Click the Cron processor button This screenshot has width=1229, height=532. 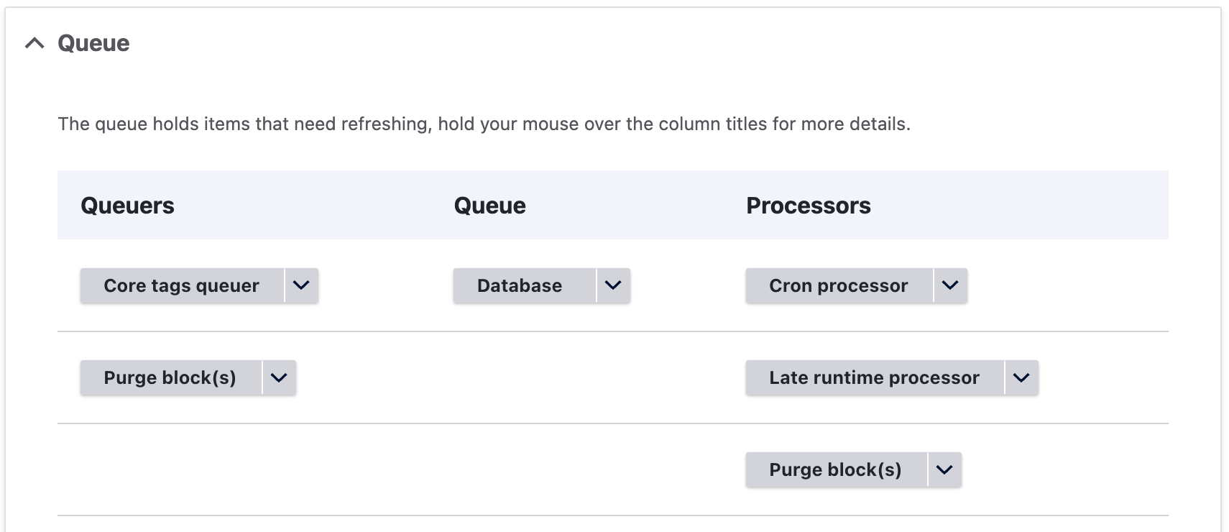839,285
